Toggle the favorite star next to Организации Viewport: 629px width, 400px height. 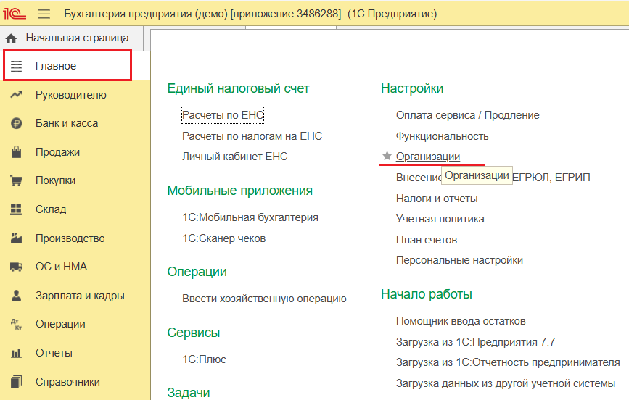[x=387, y=156]
